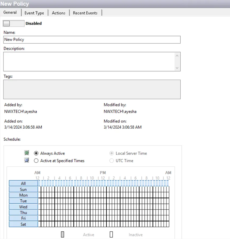Click the Tags field
This screenshot has height=239, width=230.
[92, 89]
